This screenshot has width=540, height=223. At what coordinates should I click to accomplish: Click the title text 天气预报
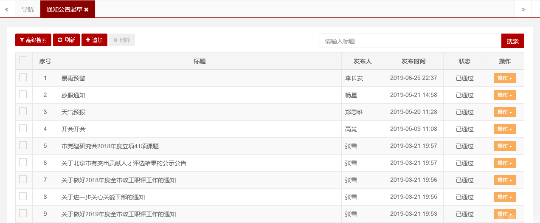(73, 112)
